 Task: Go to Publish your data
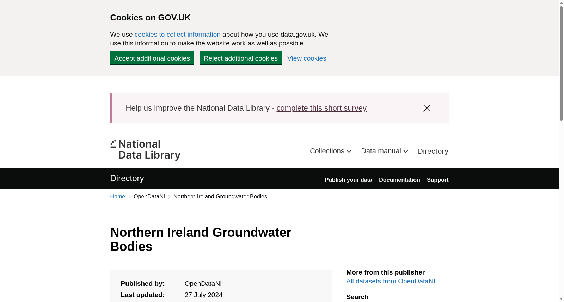[x=348, y=180]
